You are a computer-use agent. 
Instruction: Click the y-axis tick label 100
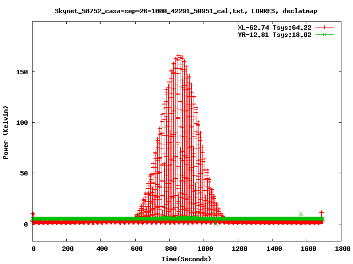pyautogui.click(x=22, y=123)
